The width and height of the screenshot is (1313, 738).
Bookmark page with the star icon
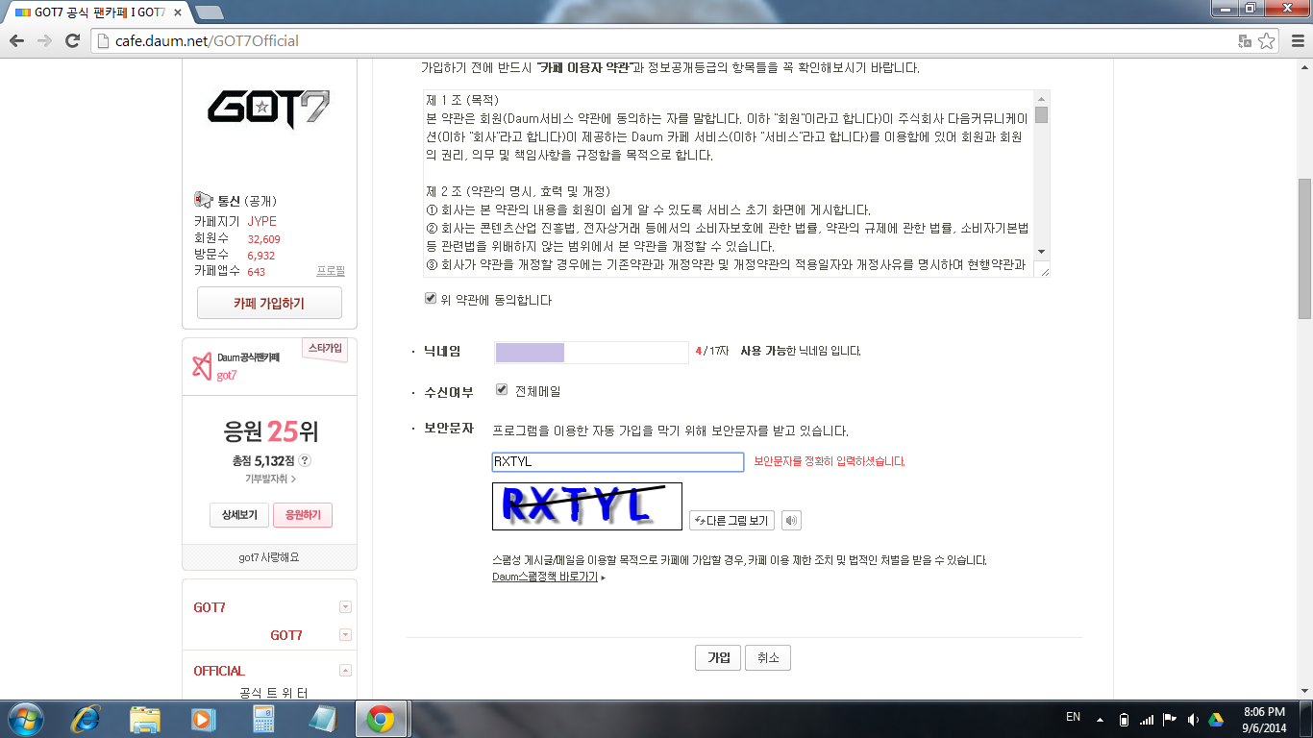(x=1267, y=41)
